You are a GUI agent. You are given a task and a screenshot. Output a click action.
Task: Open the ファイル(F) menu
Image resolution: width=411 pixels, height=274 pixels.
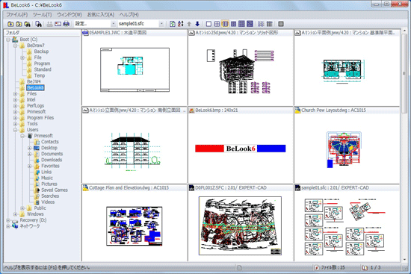(16, 15)
